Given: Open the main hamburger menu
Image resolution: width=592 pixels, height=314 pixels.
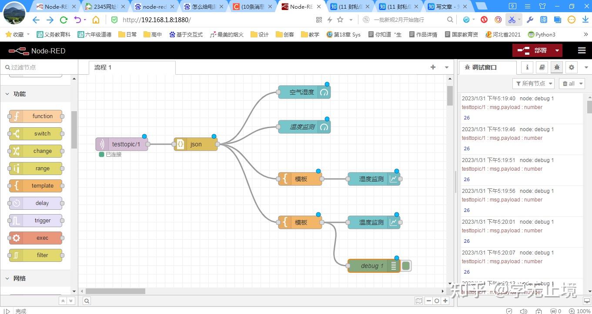Looking at the screenshot, I should [x=582, y=50].
